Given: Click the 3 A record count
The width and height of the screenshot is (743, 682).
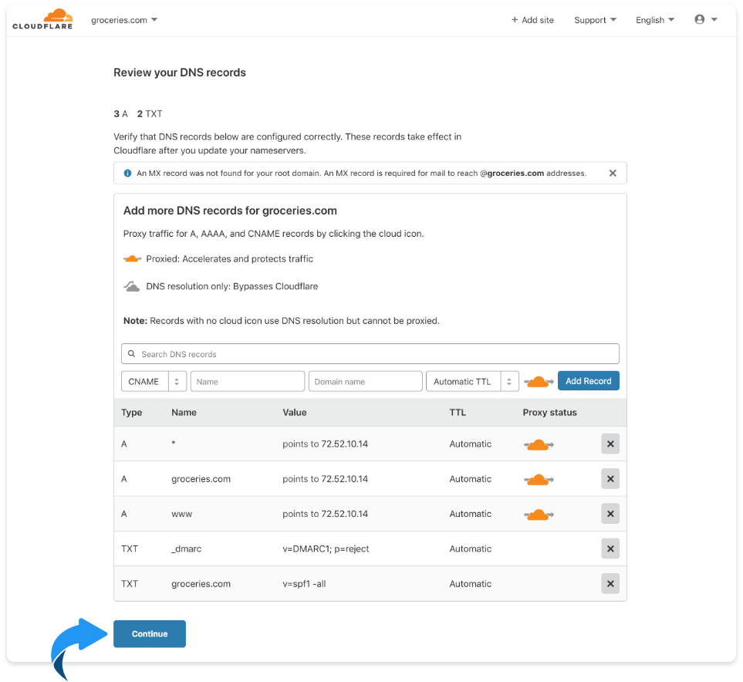Looking at the screenshot, I should pos(121,113).
